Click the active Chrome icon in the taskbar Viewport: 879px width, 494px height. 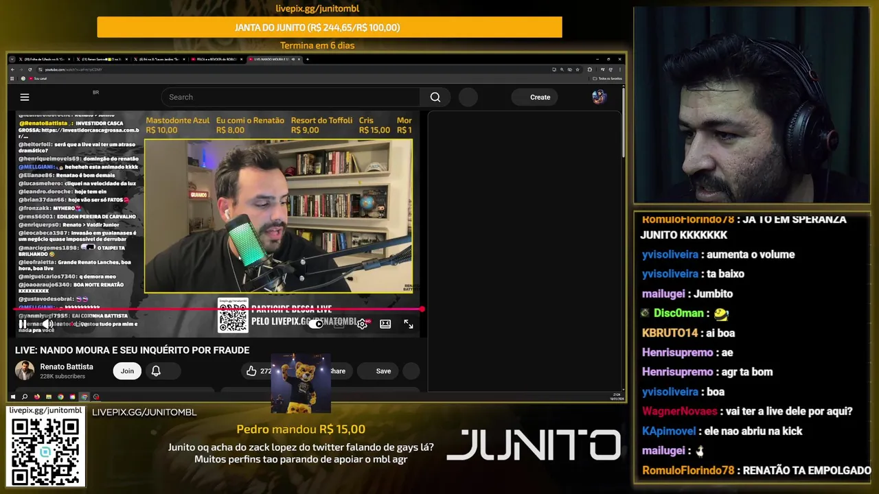coord(84,397)
